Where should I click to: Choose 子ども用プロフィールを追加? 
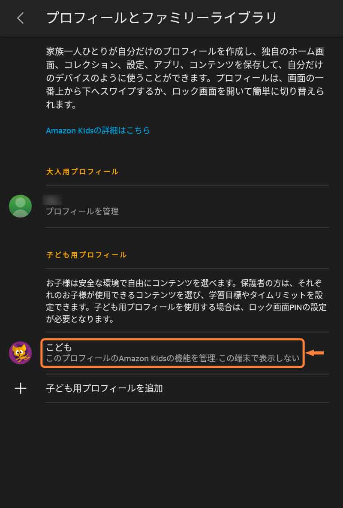[x=104, y=388]
